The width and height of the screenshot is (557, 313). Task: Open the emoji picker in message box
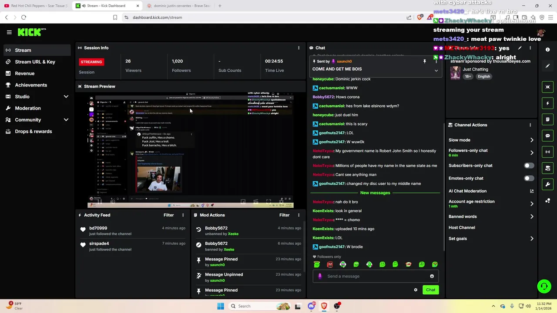click(432, 276)
